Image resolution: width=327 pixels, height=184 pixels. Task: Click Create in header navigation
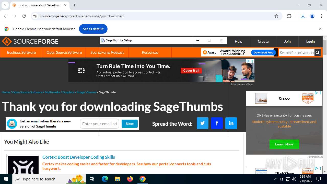pos(263,41)
